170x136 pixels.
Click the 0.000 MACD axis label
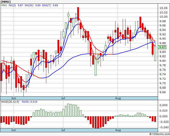coord(163,116)
